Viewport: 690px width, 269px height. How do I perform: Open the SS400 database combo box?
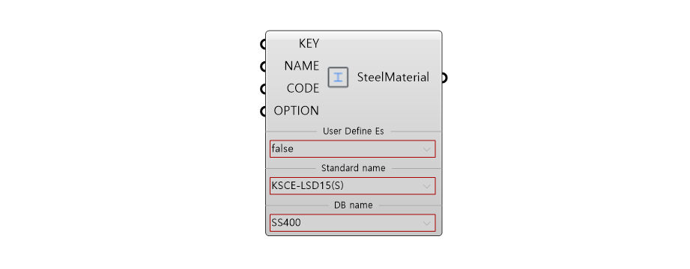(352, 223)
